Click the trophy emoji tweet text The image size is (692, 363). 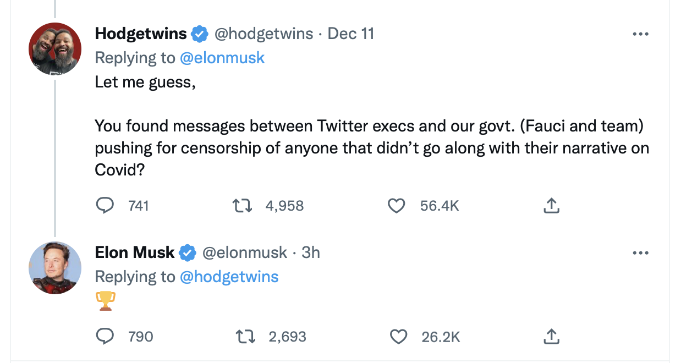[105, 300]
